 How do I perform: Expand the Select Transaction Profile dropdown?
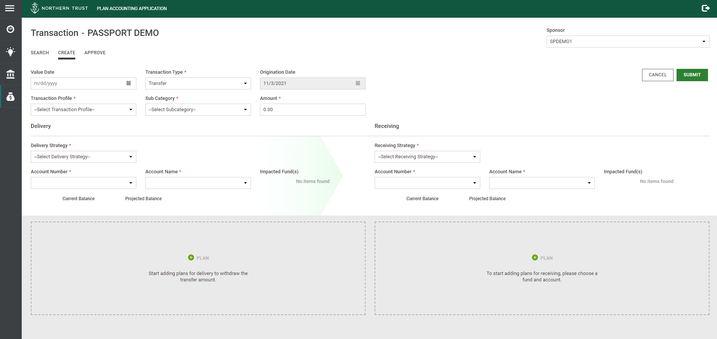pos(83,110)
